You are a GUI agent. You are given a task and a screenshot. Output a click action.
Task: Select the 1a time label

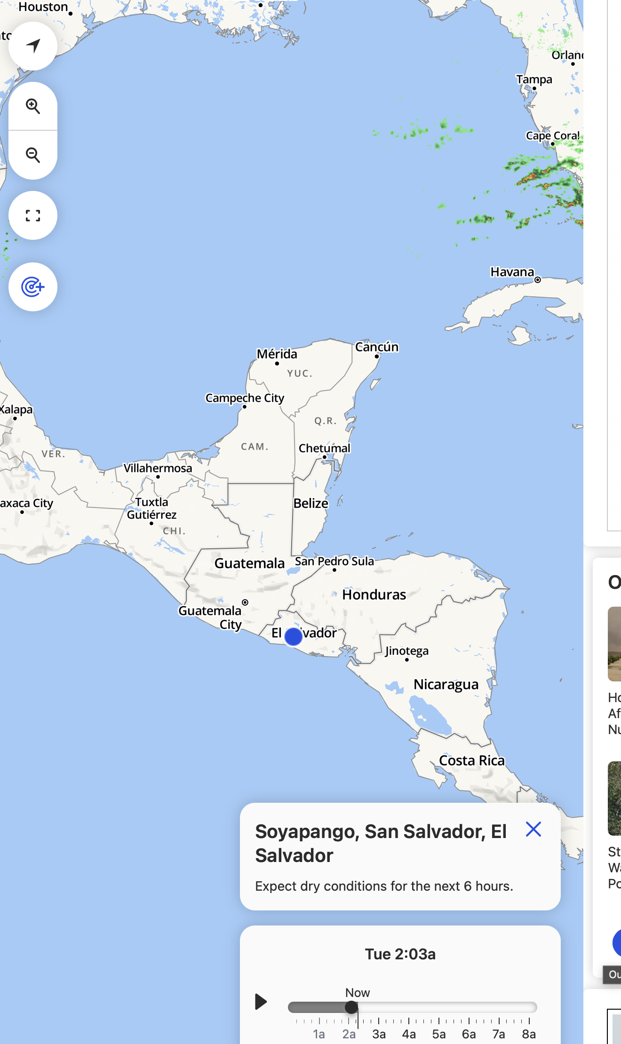pyautogui.click(x=319, y=1034)
